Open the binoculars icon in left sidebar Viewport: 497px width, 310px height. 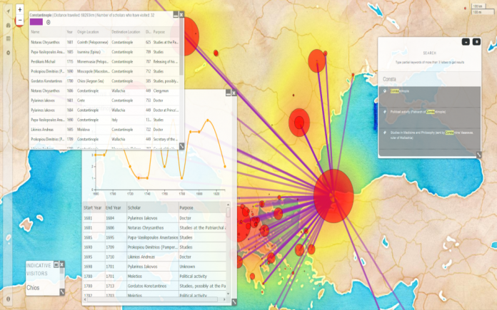click(9, 26)
